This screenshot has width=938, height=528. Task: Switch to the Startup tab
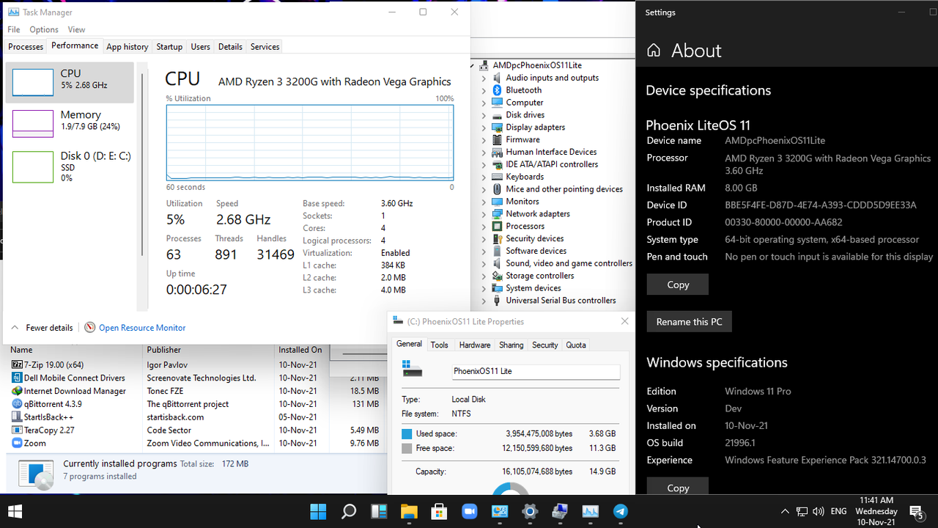(169, 46)
